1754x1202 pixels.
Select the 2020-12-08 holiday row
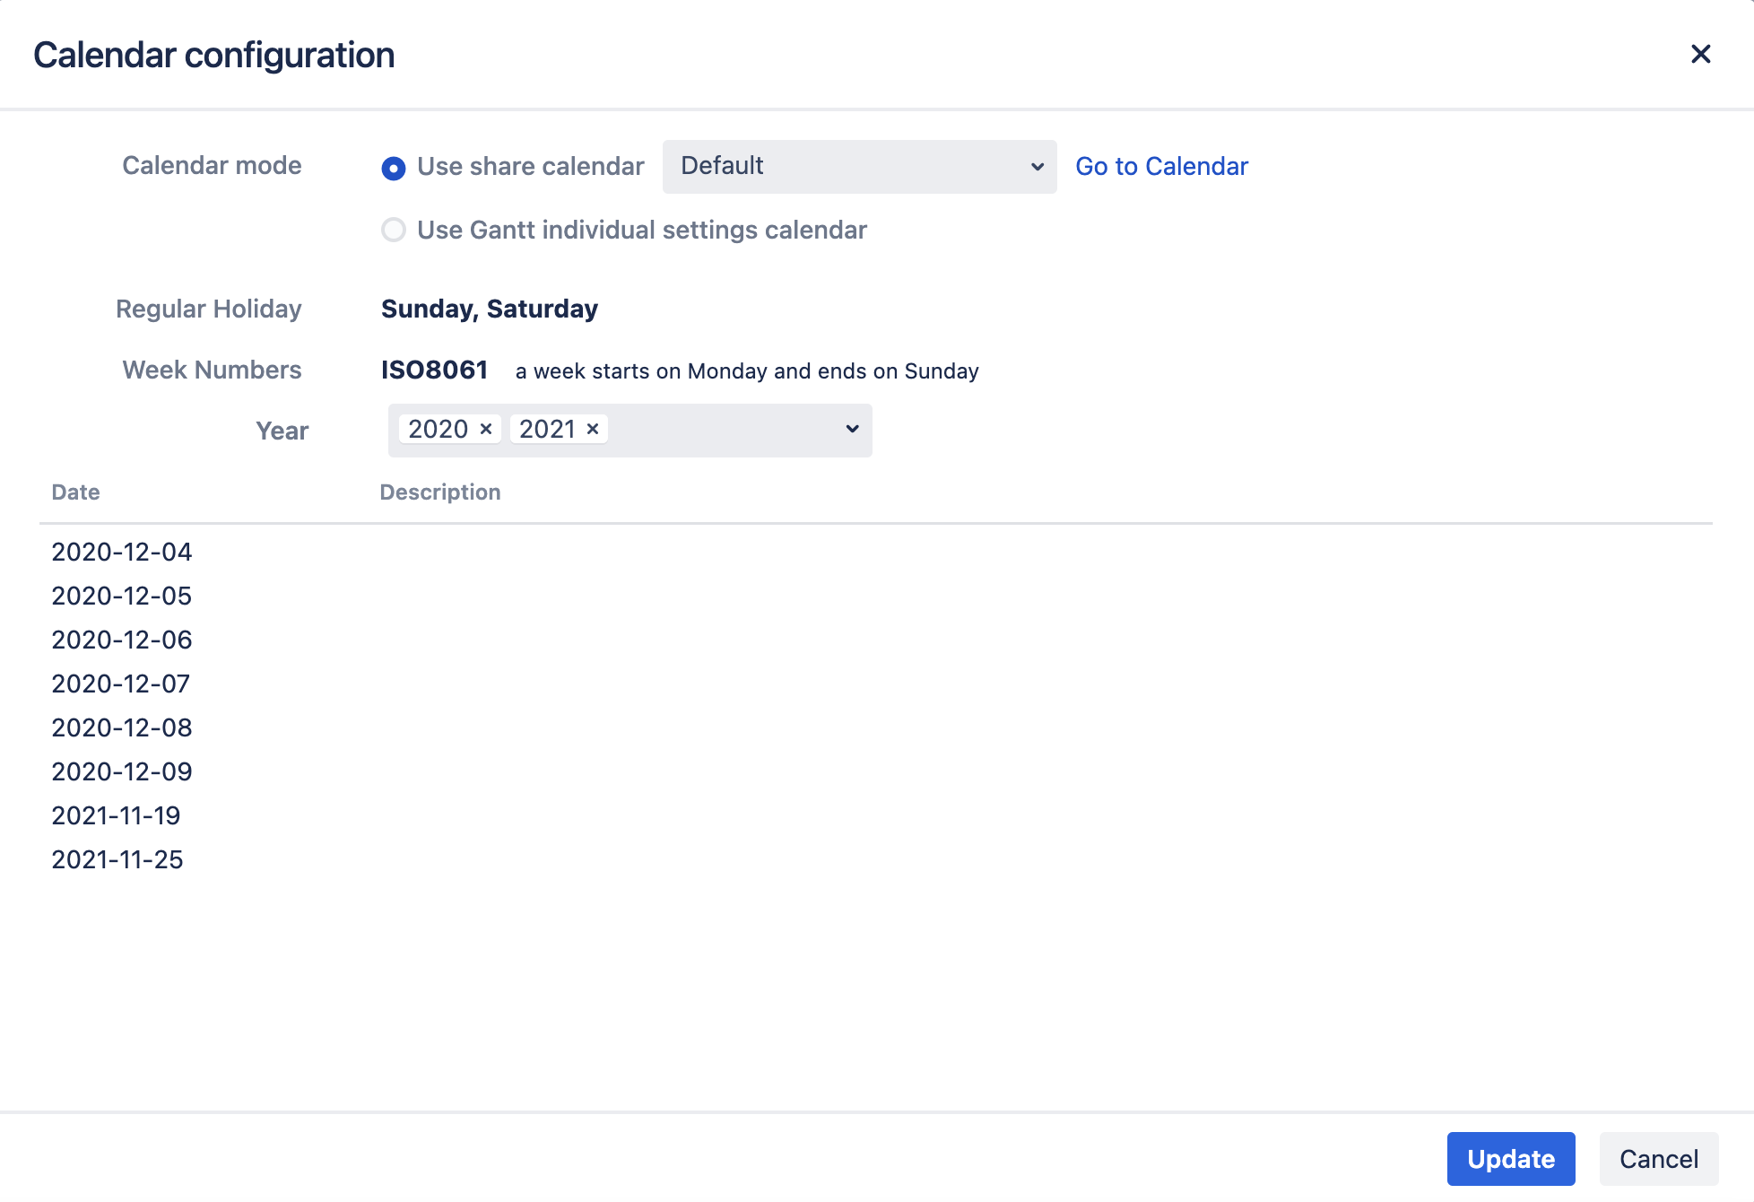click(x=122, y=728)
